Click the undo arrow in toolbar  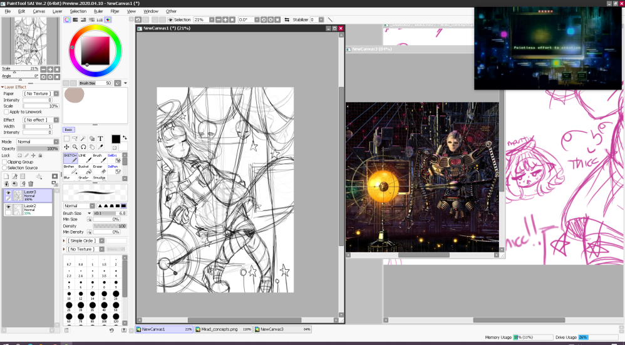(138, 19)
